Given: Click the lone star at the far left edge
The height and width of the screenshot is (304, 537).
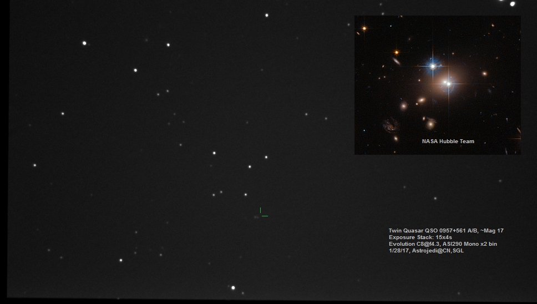Looking at the screenshot, I should coord(34,165).
